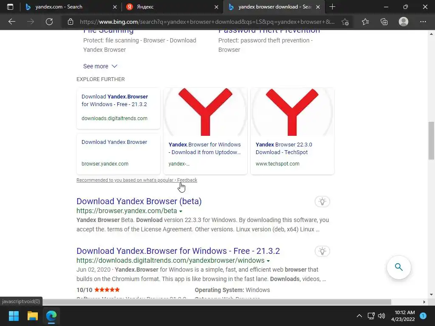The width and height of the screenshot is (435, 326).
Task: Go back to the previous page
Action: click(x=11, y=22)
